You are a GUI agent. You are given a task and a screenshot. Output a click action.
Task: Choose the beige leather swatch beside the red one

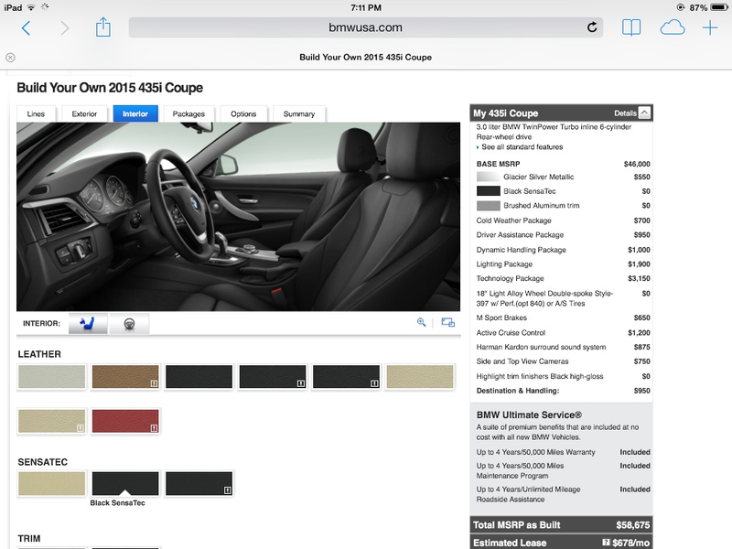pyautogui.click(x=52, y=421)
